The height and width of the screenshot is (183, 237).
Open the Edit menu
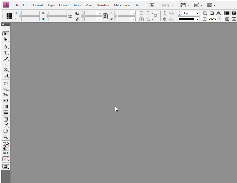26,5
